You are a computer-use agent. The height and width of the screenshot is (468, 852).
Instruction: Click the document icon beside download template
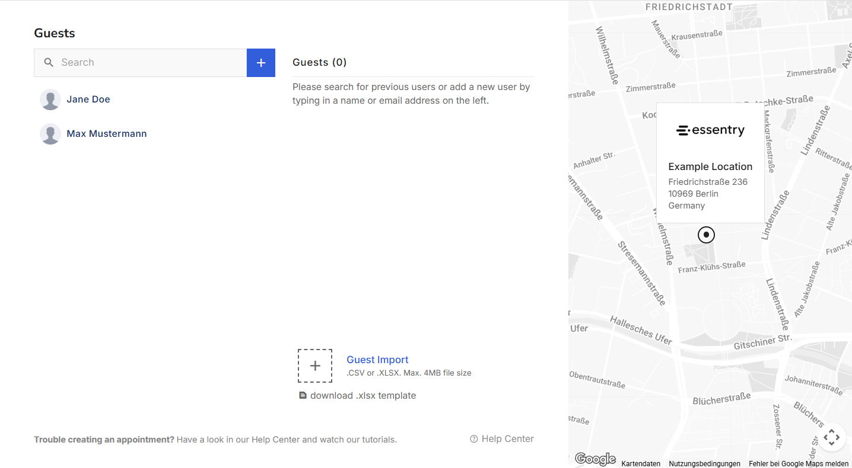[x=303, y=396]
